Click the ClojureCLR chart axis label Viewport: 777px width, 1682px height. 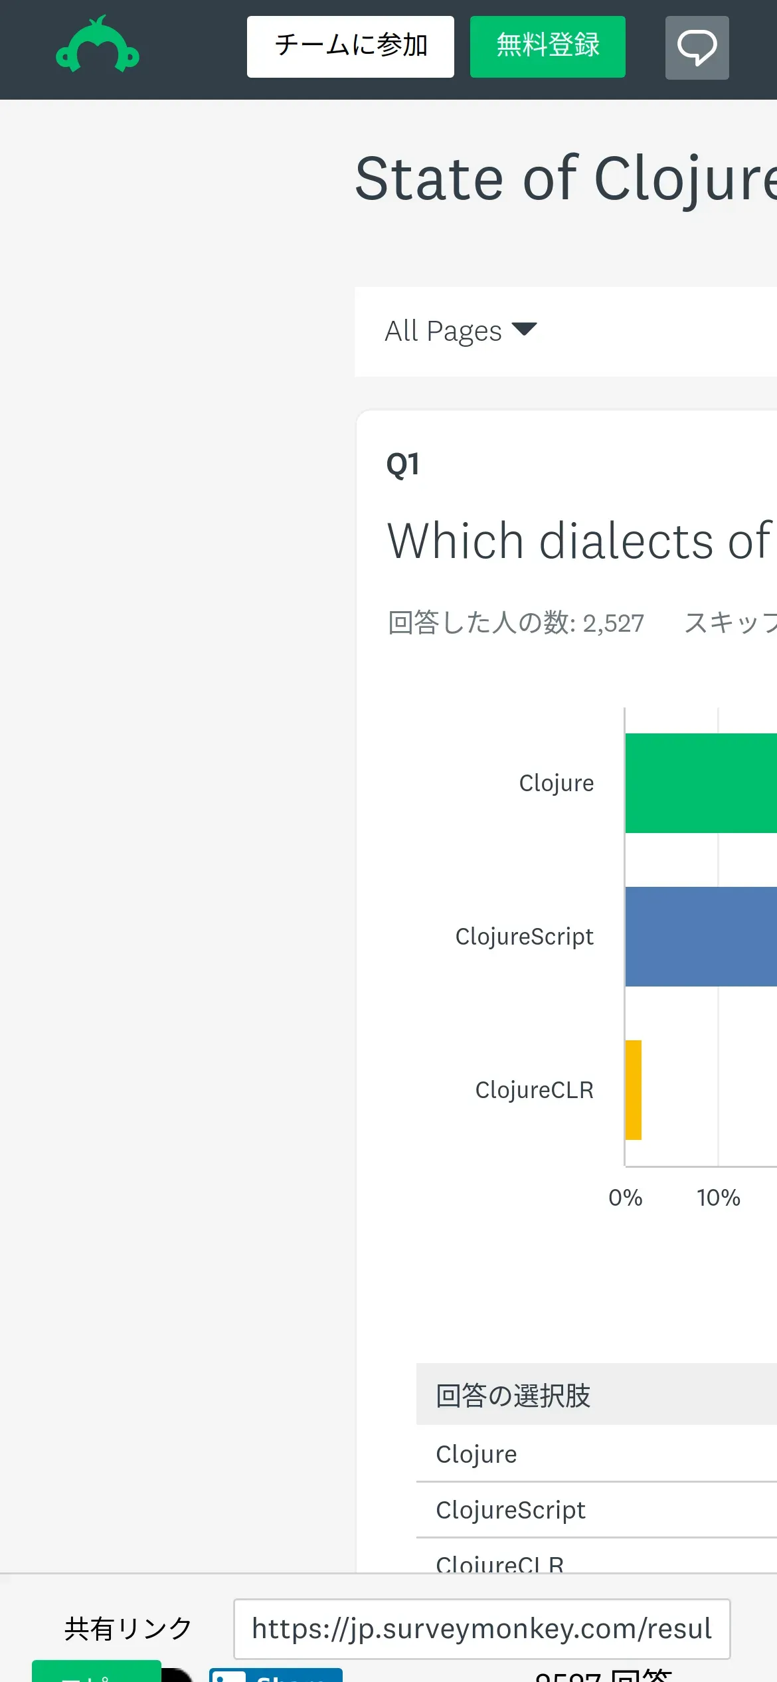[x=534, y=1090]
